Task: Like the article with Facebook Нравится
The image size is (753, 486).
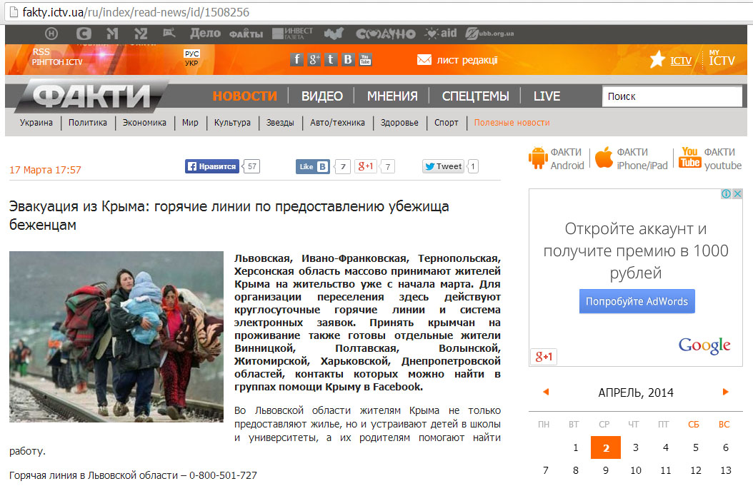Action: click(x=212, y=166)
